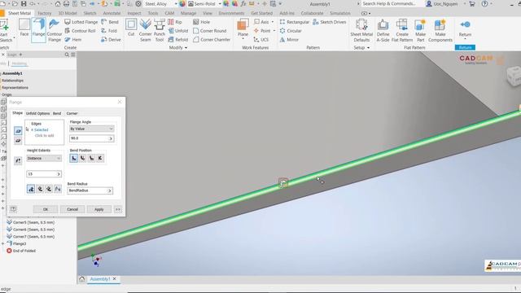The height and width of the screenshot is (293, 521).
Task: Activate the Flange tool in the ribbon
Action: pyautogui.click(x=38, y=30)
